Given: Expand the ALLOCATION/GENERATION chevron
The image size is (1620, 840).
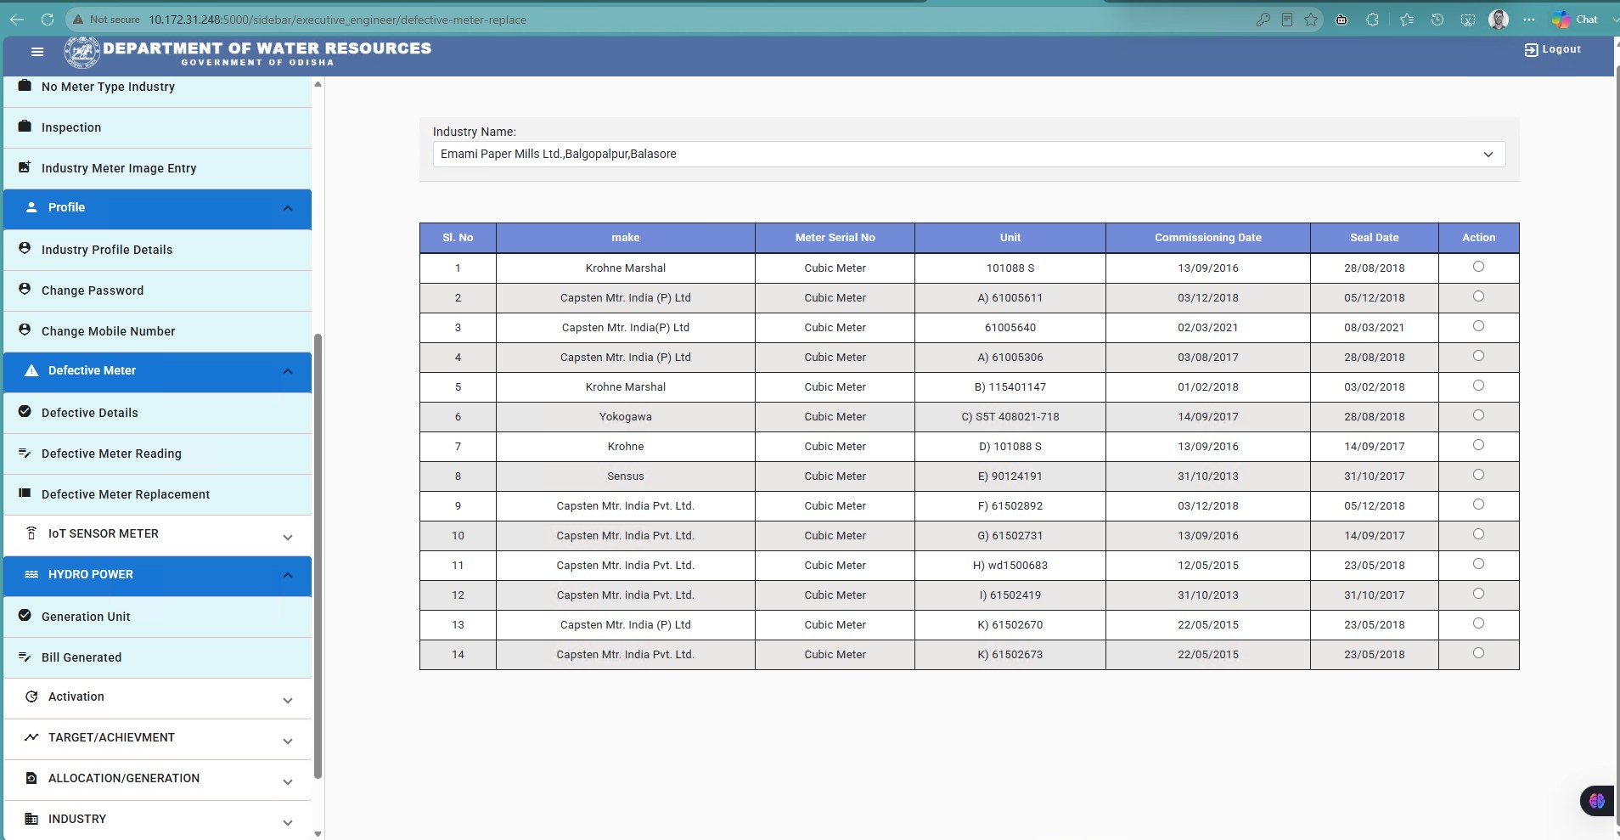Looking at the screenshot, I should (x=288, y=782).
